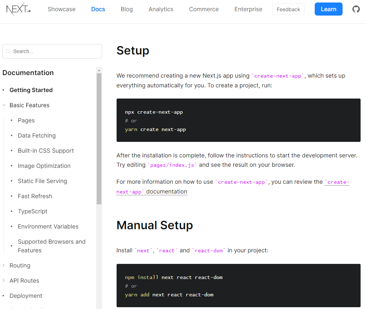The image size is (366, 309).
Task: Open the GitHub repository icon
Action: (x=356, y=9)
